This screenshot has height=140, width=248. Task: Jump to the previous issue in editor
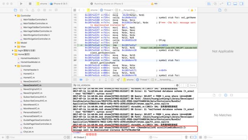[x=189, y=10]
